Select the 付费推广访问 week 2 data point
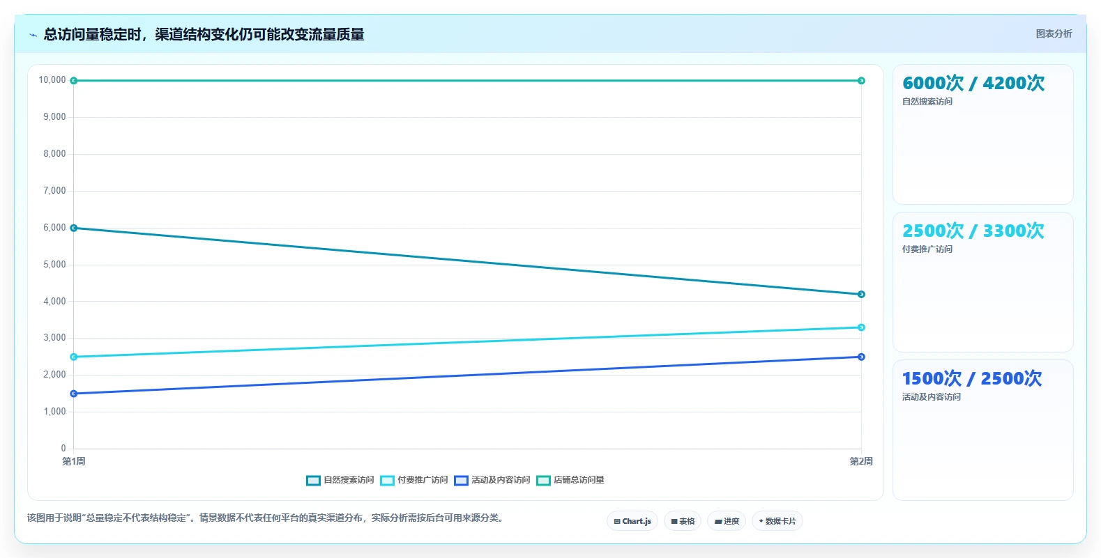This screenshot has width=1101, height=558. (861, 327)
